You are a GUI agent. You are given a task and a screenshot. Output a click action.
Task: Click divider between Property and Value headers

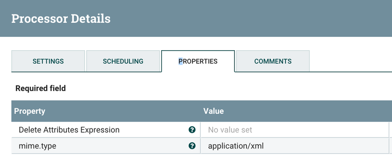pos(201,111)
